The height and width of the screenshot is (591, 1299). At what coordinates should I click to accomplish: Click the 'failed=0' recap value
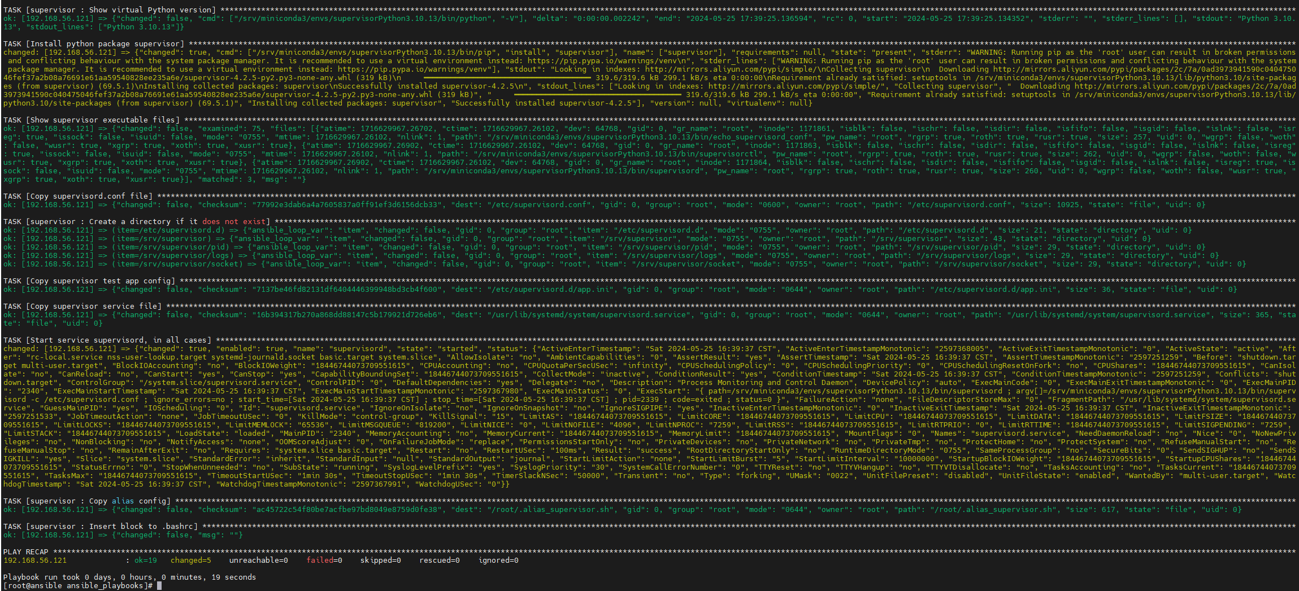[x=324, y=560]
